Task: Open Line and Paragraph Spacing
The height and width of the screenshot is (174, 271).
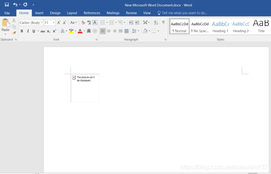Action: (x=135, y=31)
